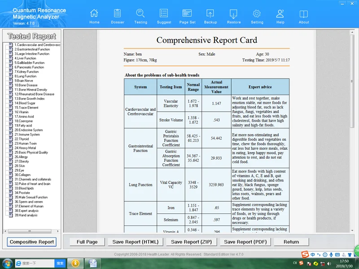Click the Restore icon
This screenshot has height=269, width=359.
click(x=234, y=16)
